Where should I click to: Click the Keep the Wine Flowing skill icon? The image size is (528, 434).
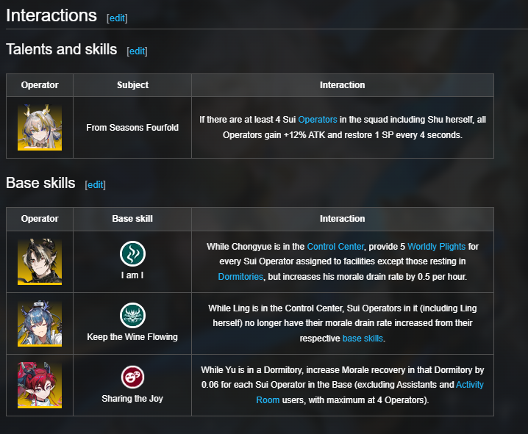(132, 315)
